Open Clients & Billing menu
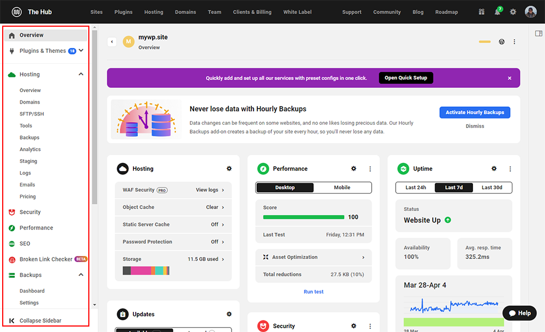 coord(252,12)
